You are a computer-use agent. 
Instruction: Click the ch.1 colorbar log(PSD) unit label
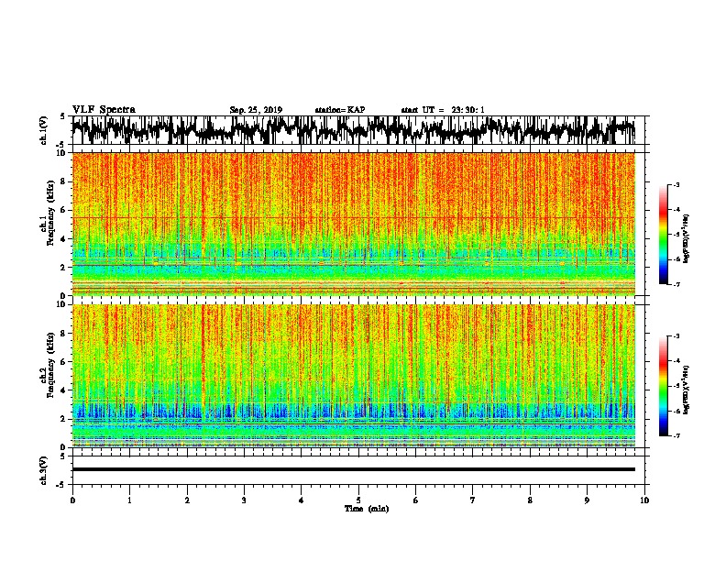pyautogui.click(x=686, y=238)
